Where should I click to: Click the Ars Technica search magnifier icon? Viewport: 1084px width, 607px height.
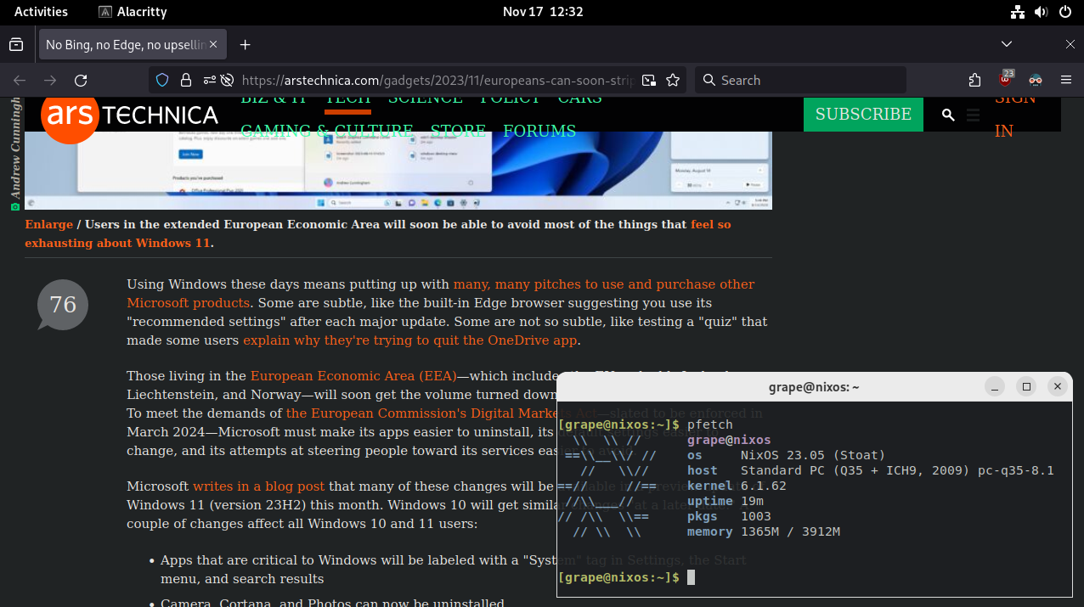948,115
